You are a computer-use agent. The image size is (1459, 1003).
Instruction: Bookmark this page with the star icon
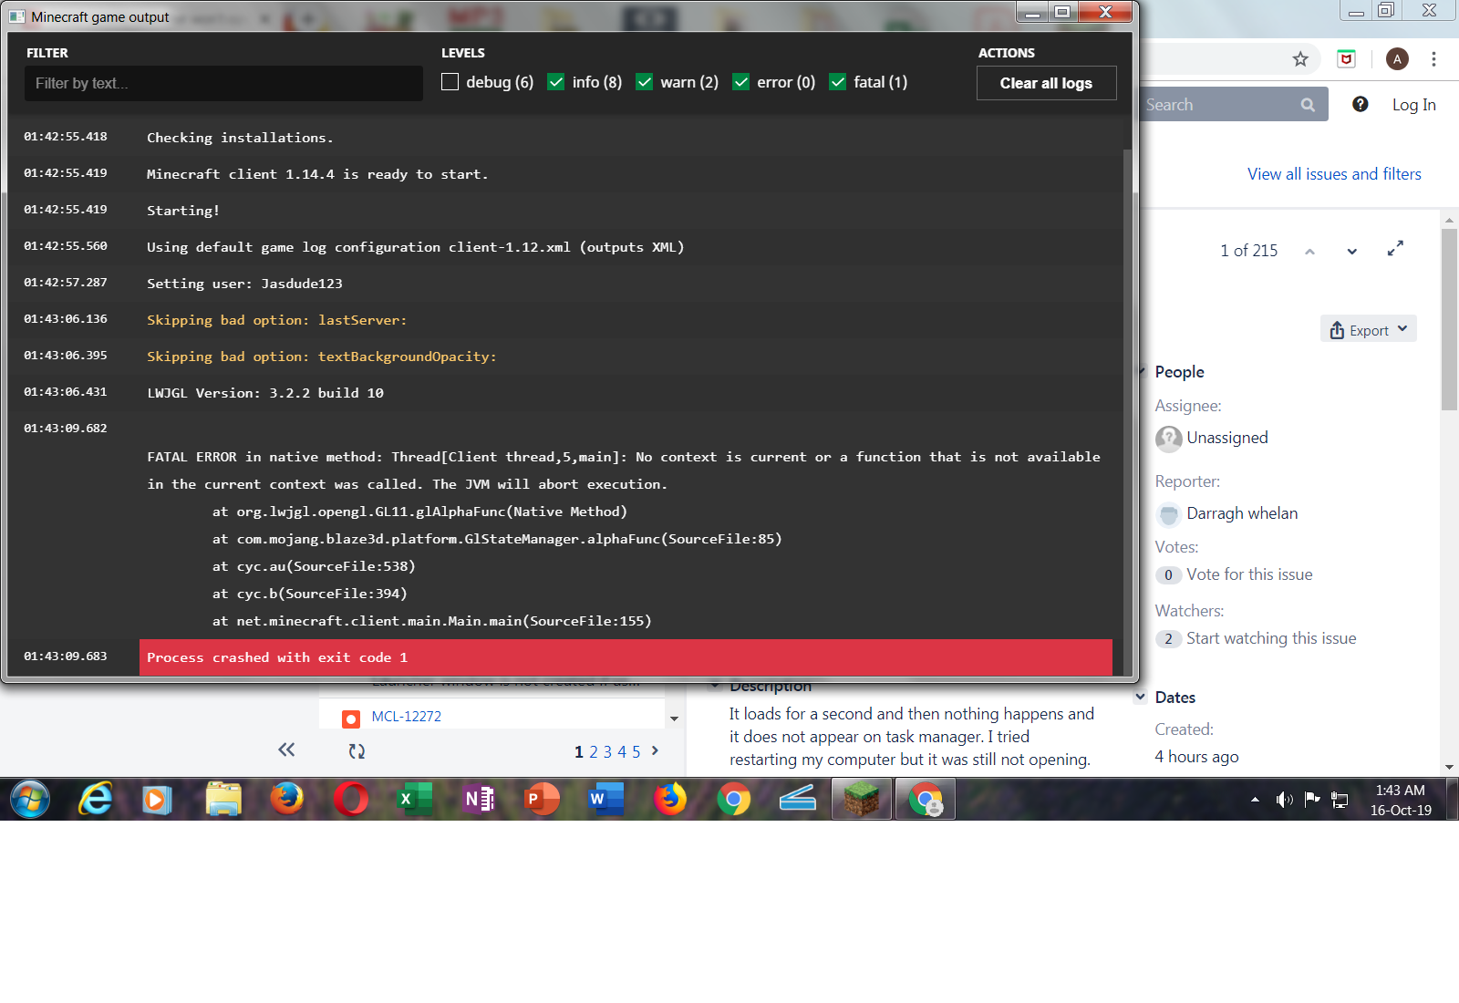pyautogui.click(x=1300, y=59)
